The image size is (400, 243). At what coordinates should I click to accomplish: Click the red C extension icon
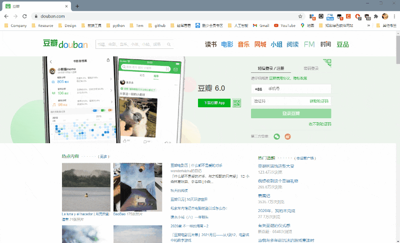[x=348, y=16]
